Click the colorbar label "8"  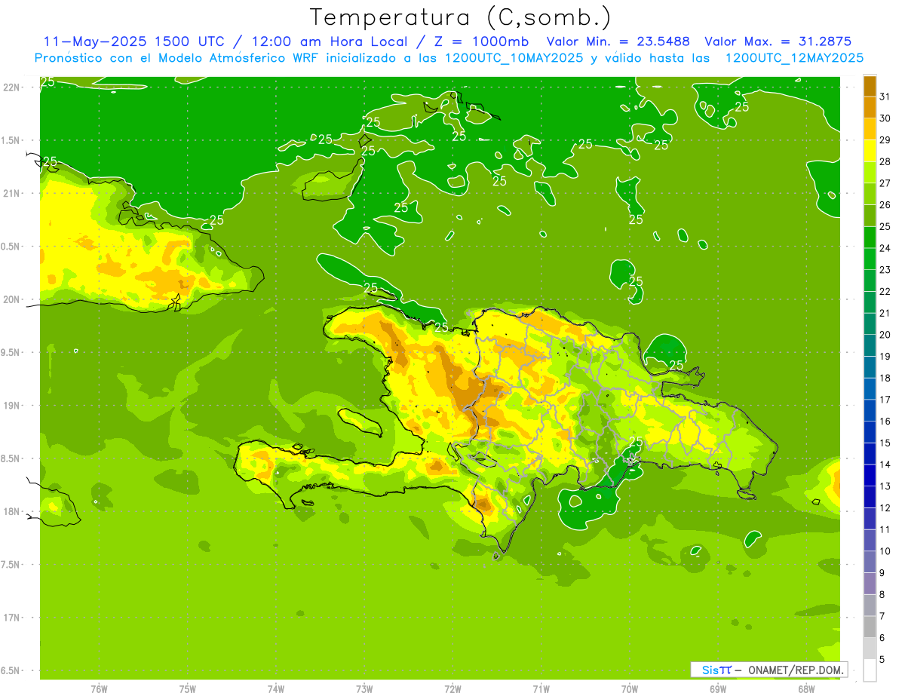882,595
